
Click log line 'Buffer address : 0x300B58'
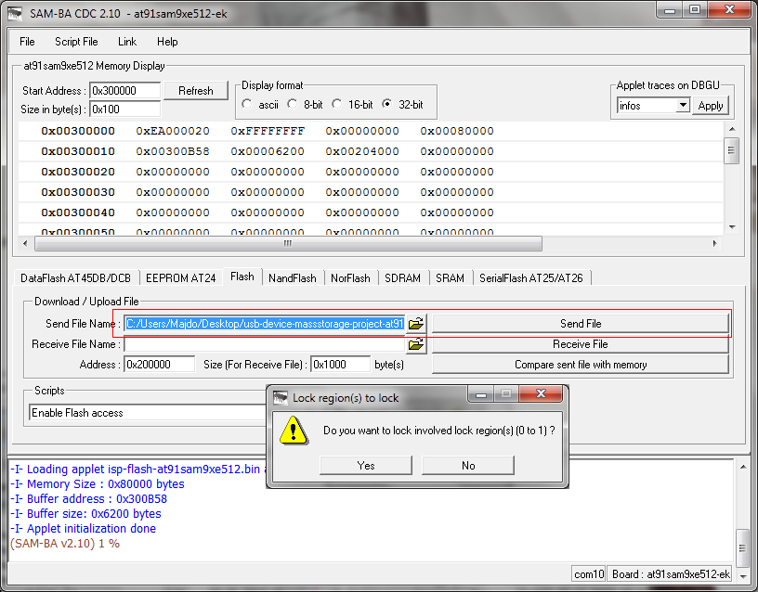click(x=88, y=499)
